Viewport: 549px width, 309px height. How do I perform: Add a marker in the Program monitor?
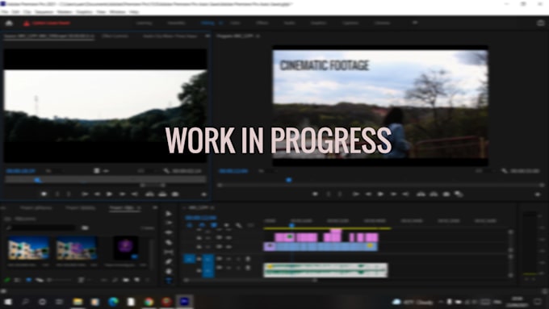click(315, 194)
